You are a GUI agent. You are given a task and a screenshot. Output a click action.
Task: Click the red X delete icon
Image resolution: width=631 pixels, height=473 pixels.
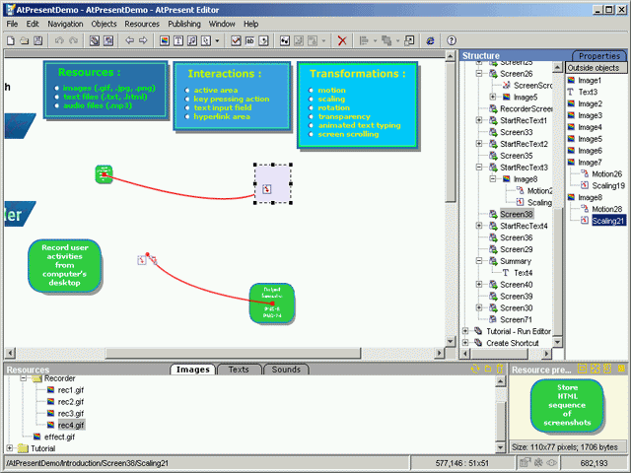click(342, 40)
